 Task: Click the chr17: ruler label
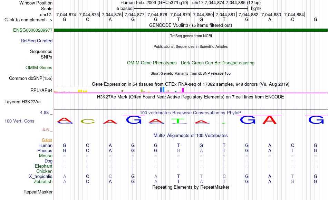[46, 14]
